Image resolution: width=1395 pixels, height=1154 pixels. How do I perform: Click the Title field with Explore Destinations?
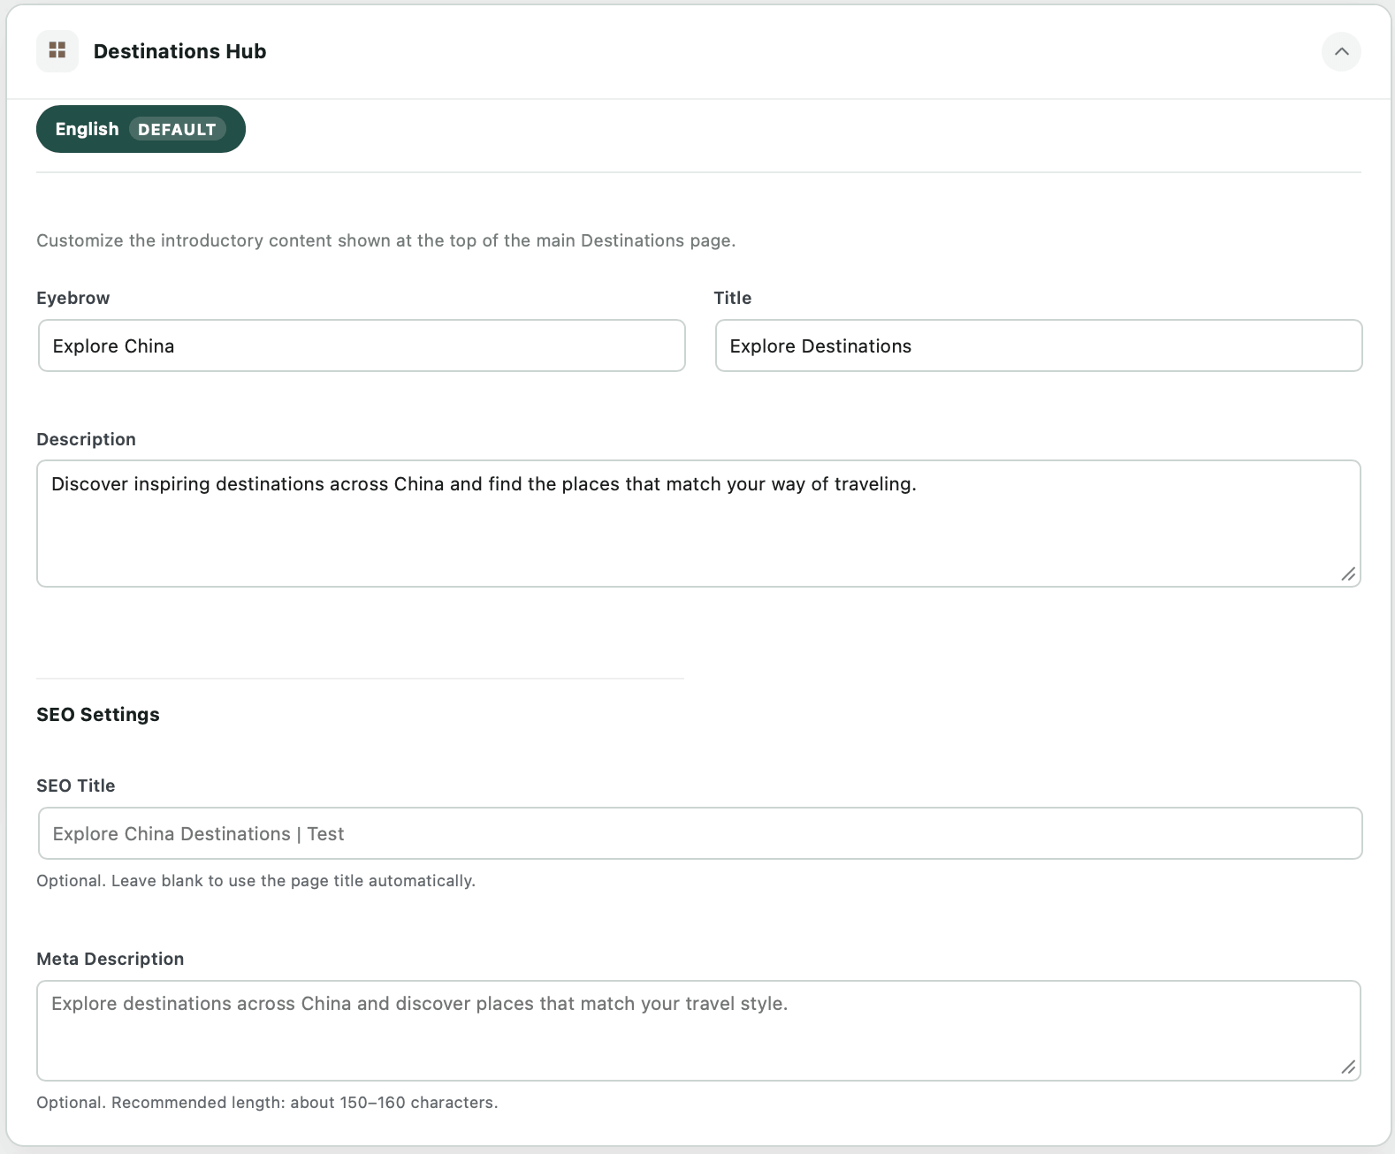(1039, 345)
